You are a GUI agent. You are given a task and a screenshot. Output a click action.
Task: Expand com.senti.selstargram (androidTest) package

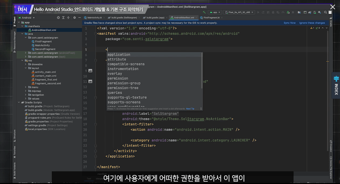25,53
